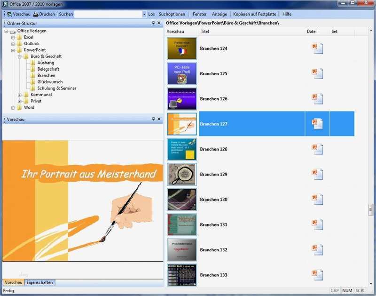Image resolution: width=376 pixels, height=296 pixels.
Task: Open print dialog with the Drucken printer icon
Action: [x=36, y=14]
